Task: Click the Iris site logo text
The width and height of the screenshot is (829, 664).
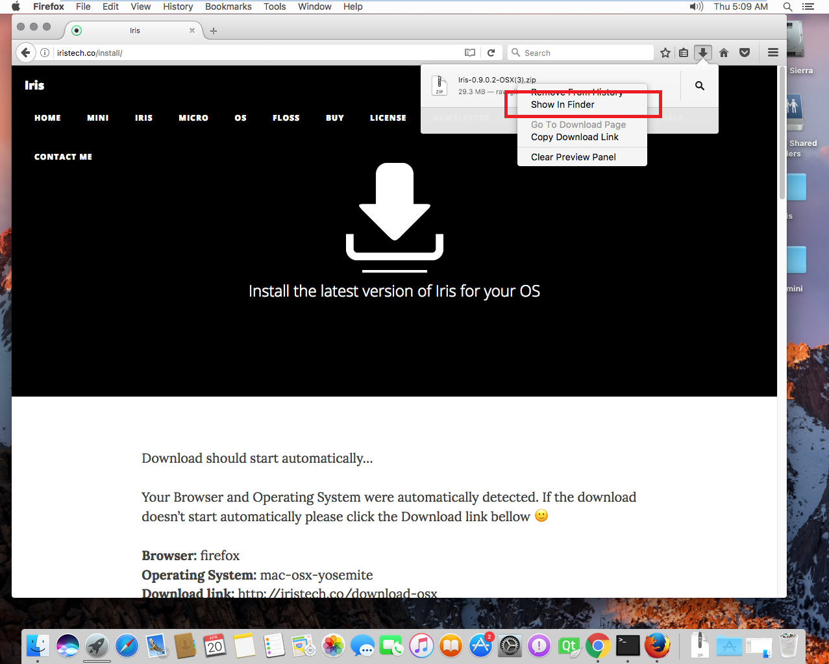Action: (x=34, y=85)
